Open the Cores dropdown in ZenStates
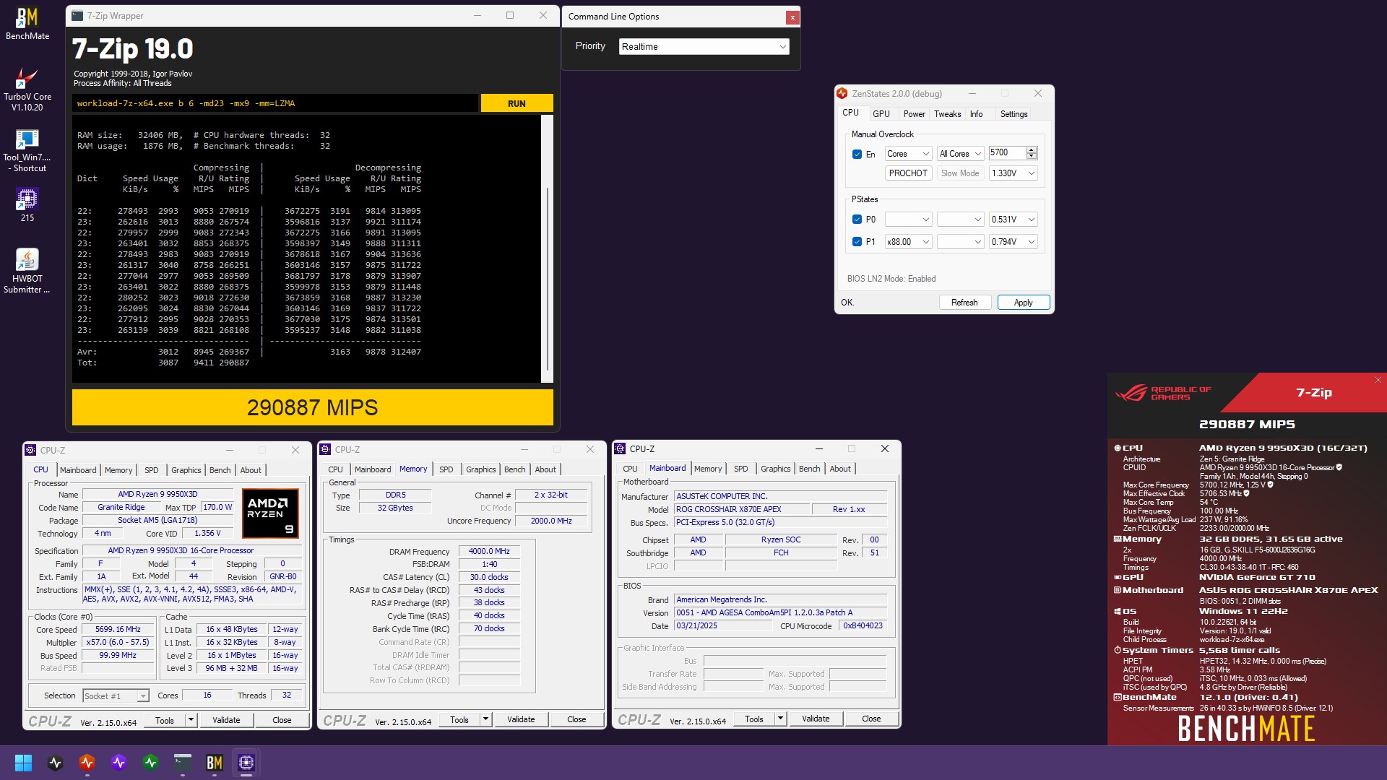Image resolution: width=1387 pixels, height=780 pixels. (908, 154)
